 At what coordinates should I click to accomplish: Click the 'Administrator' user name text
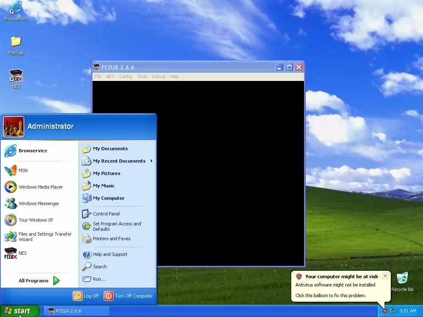(x=50, y=126)
